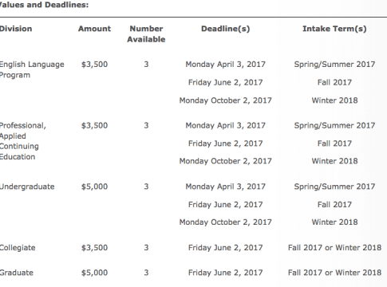Click Undergraduate's Monday October 2, 2017 deadline

[226, 222]
